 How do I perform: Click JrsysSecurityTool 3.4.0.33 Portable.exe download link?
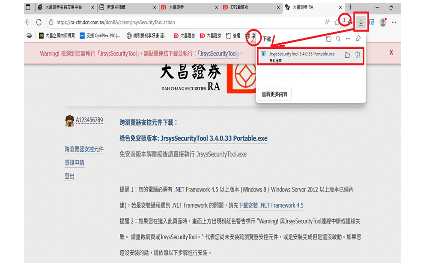point(214,138)
